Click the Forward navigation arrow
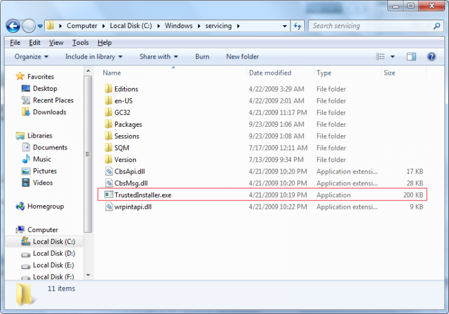This screenshot has width=449, height=314. pyautogui.click(x=29, y=26)
